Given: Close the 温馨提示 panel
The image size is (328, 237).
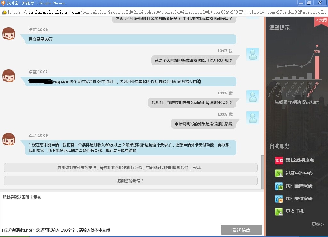Looking at the screenshot, I should (321, 20).
